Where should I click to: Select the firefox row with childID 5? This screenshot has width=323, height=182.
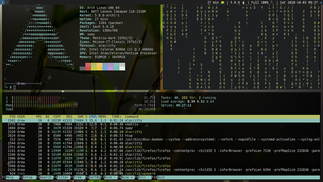pyautogui.click(x=161, y=151)
